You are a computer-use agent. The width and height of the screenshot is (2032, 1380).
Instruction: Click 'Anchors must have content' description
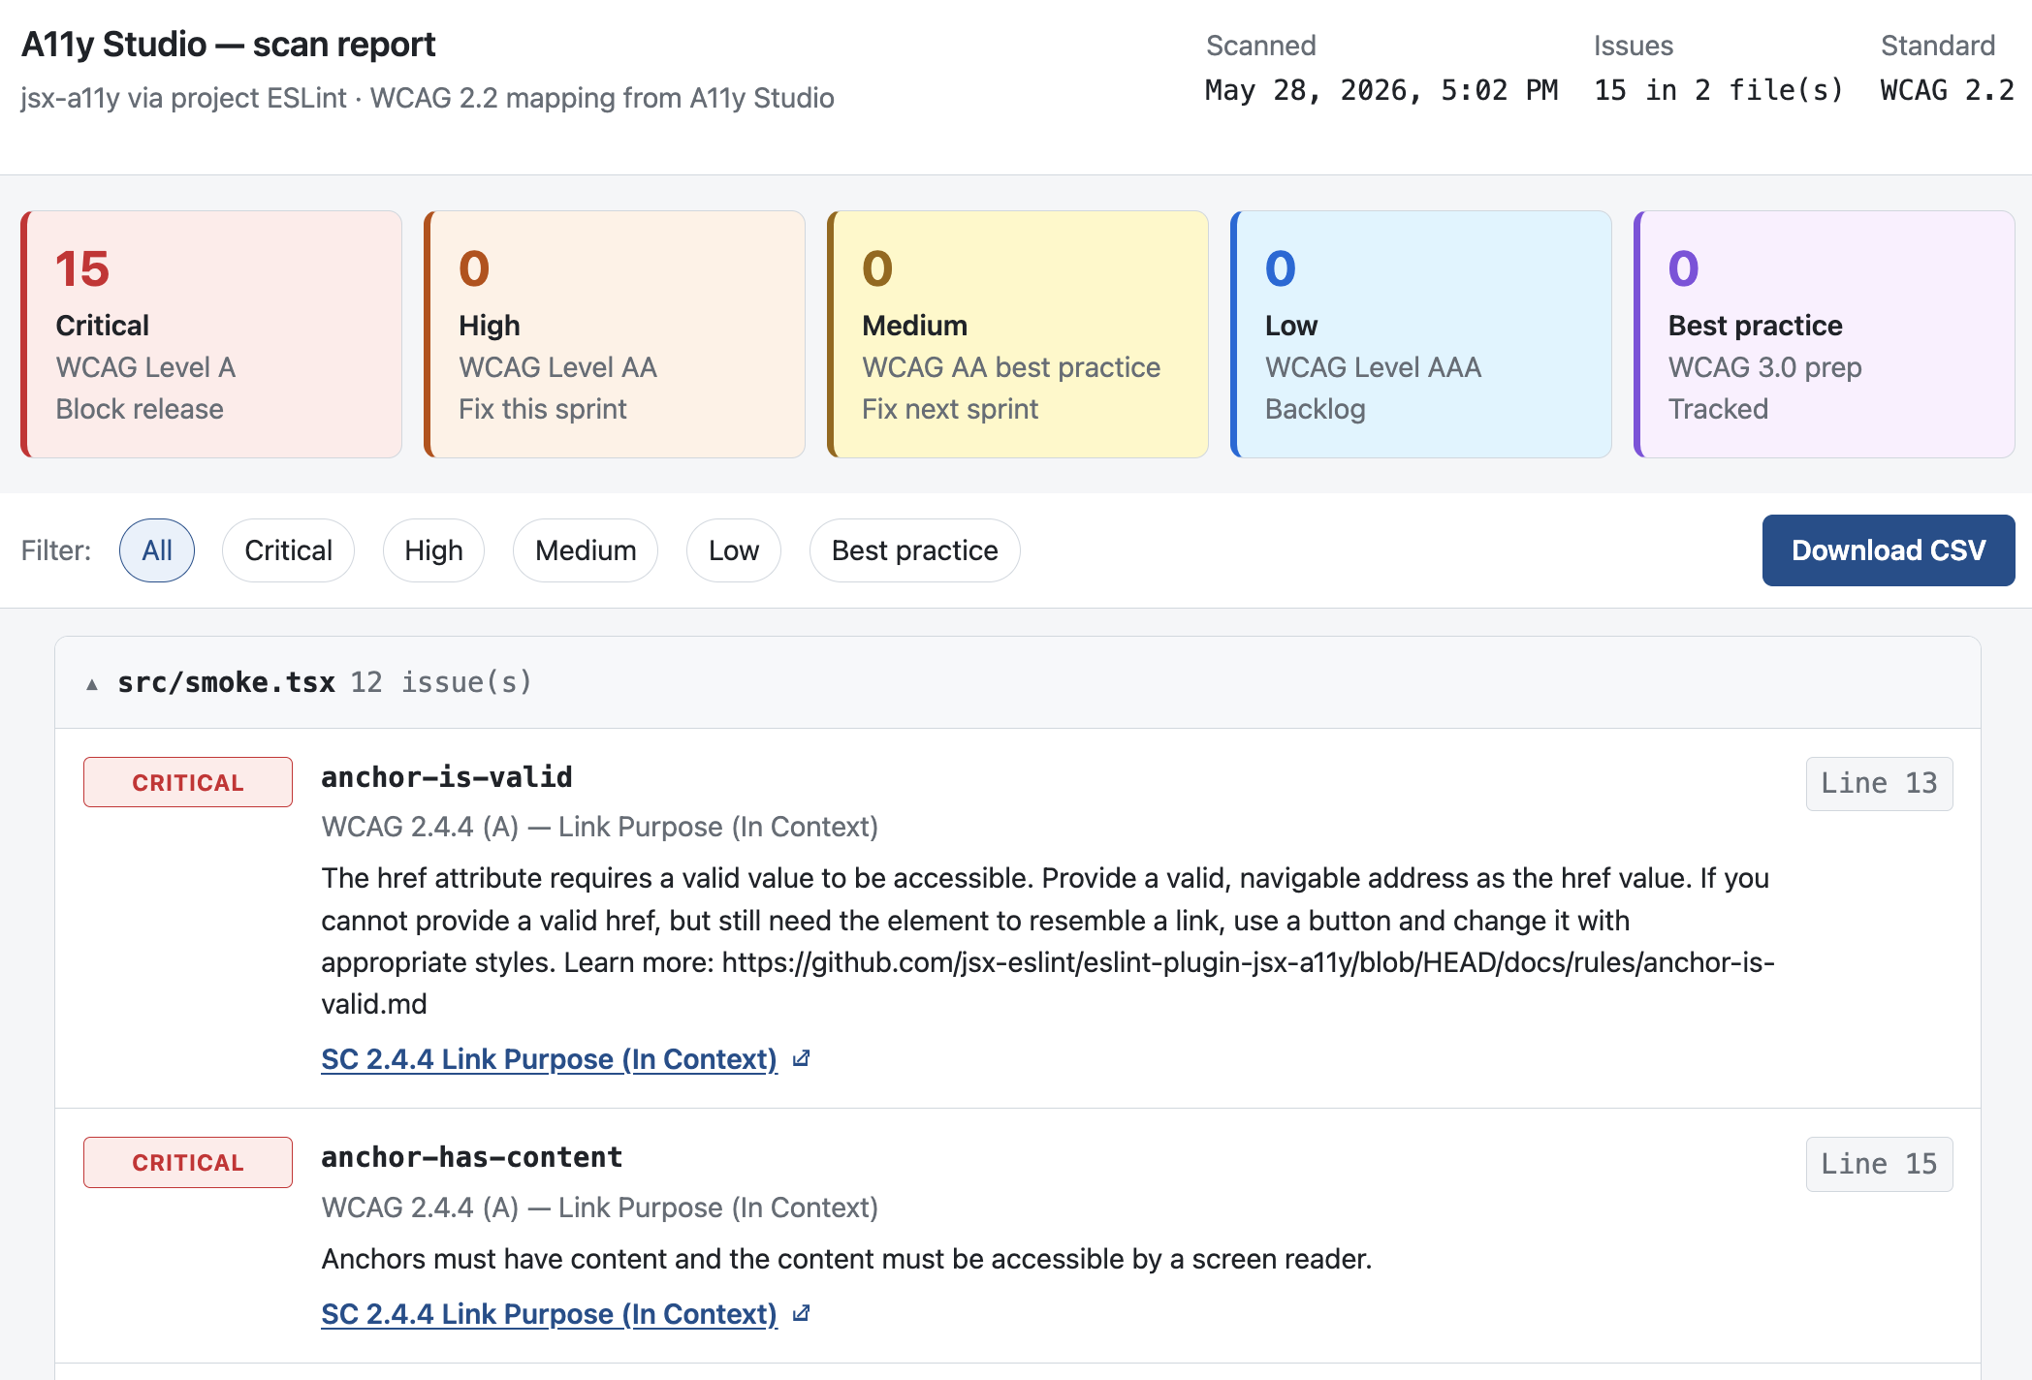click(x=846, y=1259)
